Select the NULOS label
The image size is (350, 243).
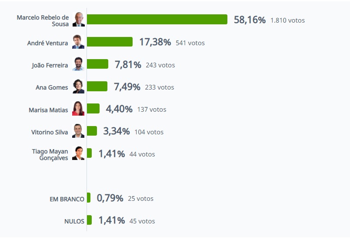[x=74, y=221]
